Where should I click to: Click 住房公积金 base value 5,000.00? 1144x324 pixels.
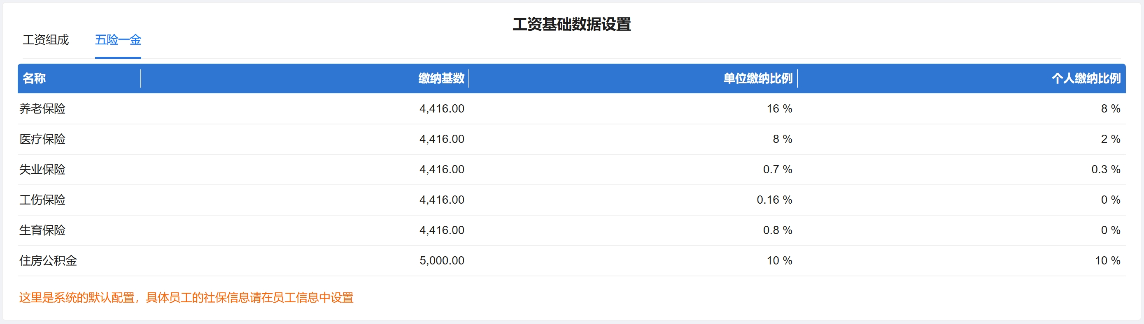coord(441,261)
